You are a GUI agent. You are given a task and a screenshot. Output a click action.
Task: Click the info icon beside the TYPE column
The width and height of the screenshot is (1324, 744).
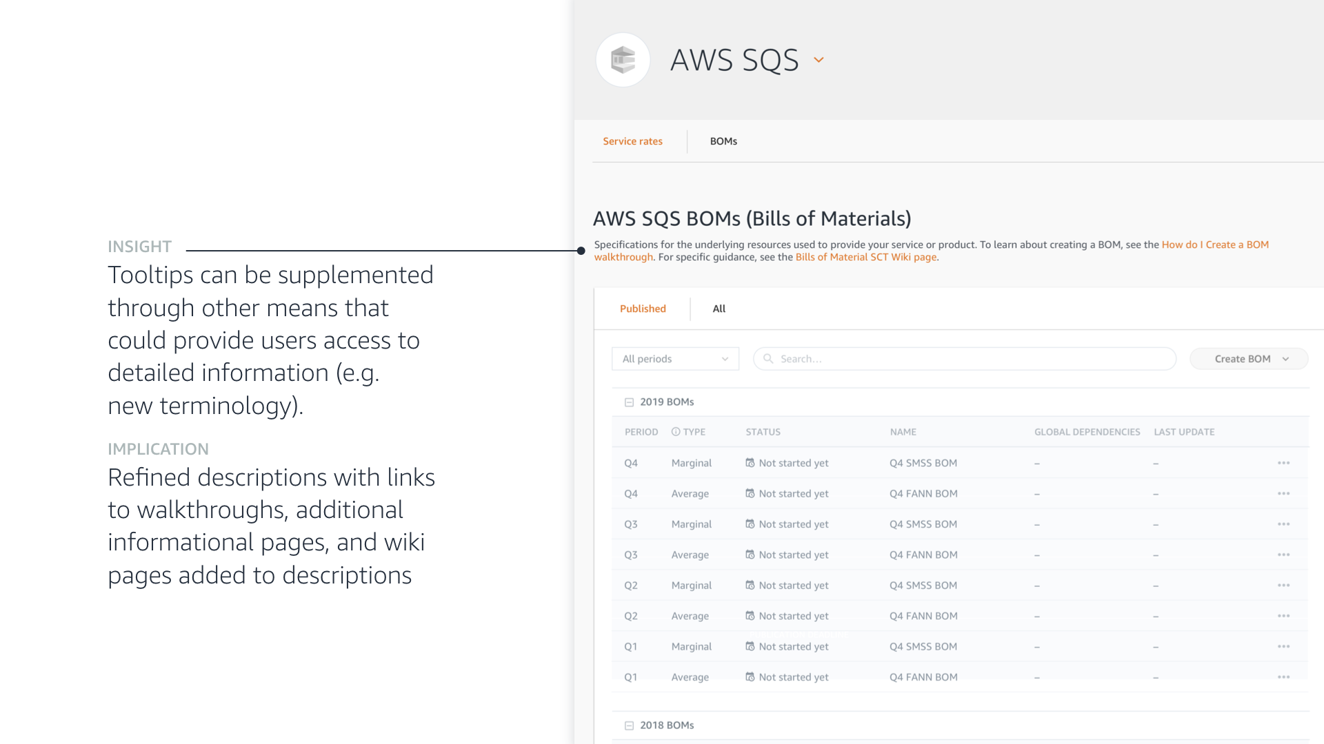676,432
